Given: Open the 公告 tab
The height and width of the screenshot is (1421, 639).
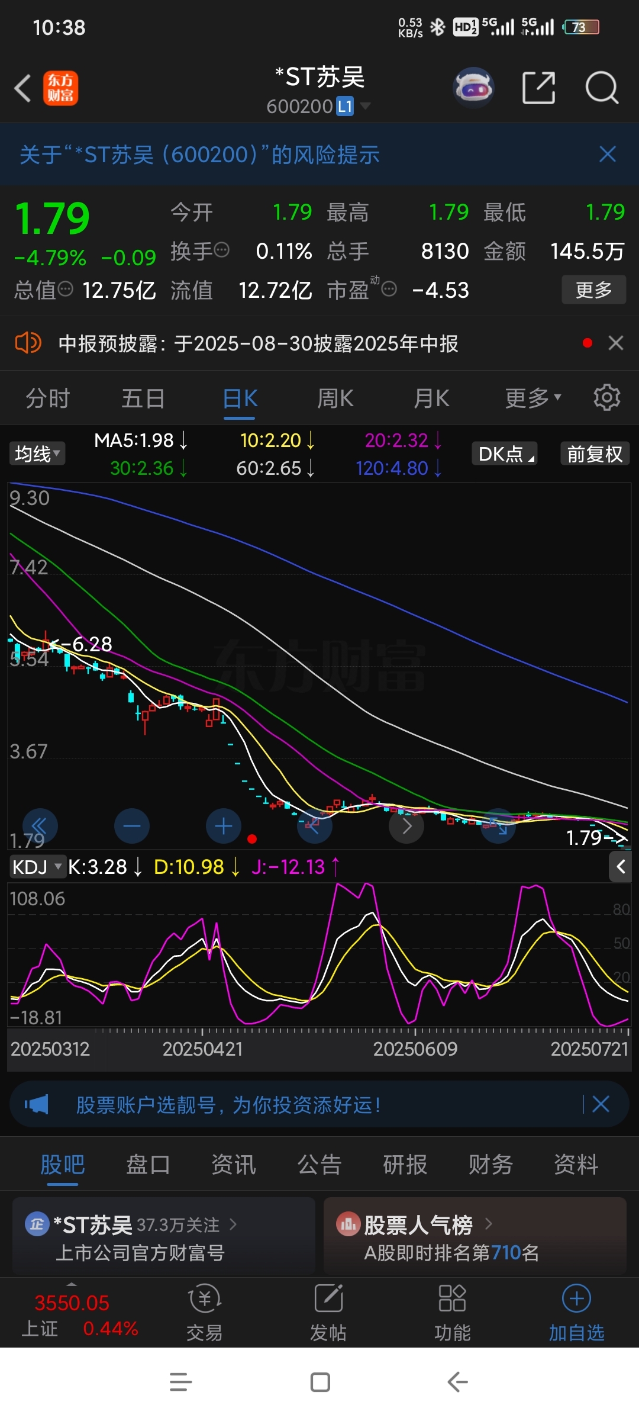Looking at the screenshot, I should click(319, 1164).
